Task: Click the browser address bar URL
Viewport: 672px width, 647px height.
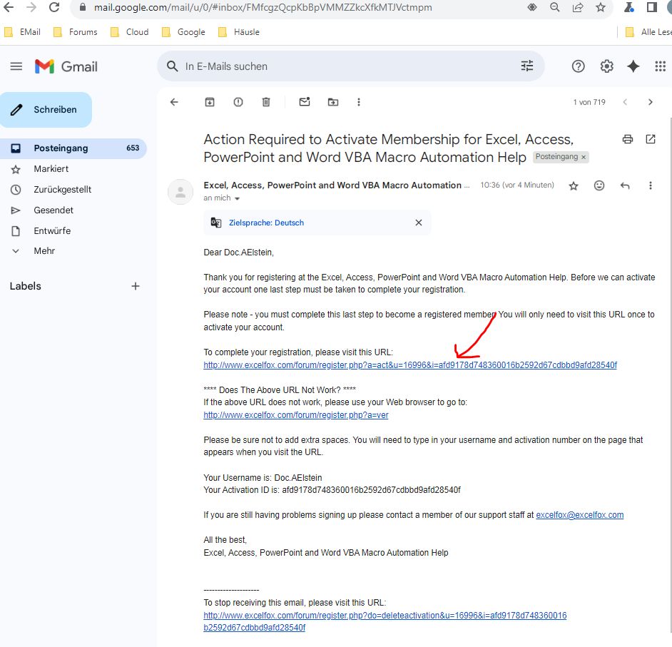Action: 263,7
